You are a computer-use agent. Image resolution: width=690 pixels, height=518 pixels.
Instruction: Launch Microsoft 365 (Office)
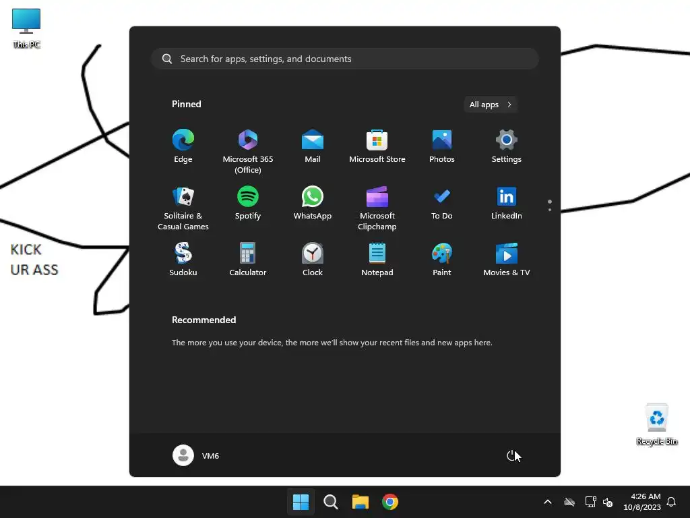[x=248, y=152]
